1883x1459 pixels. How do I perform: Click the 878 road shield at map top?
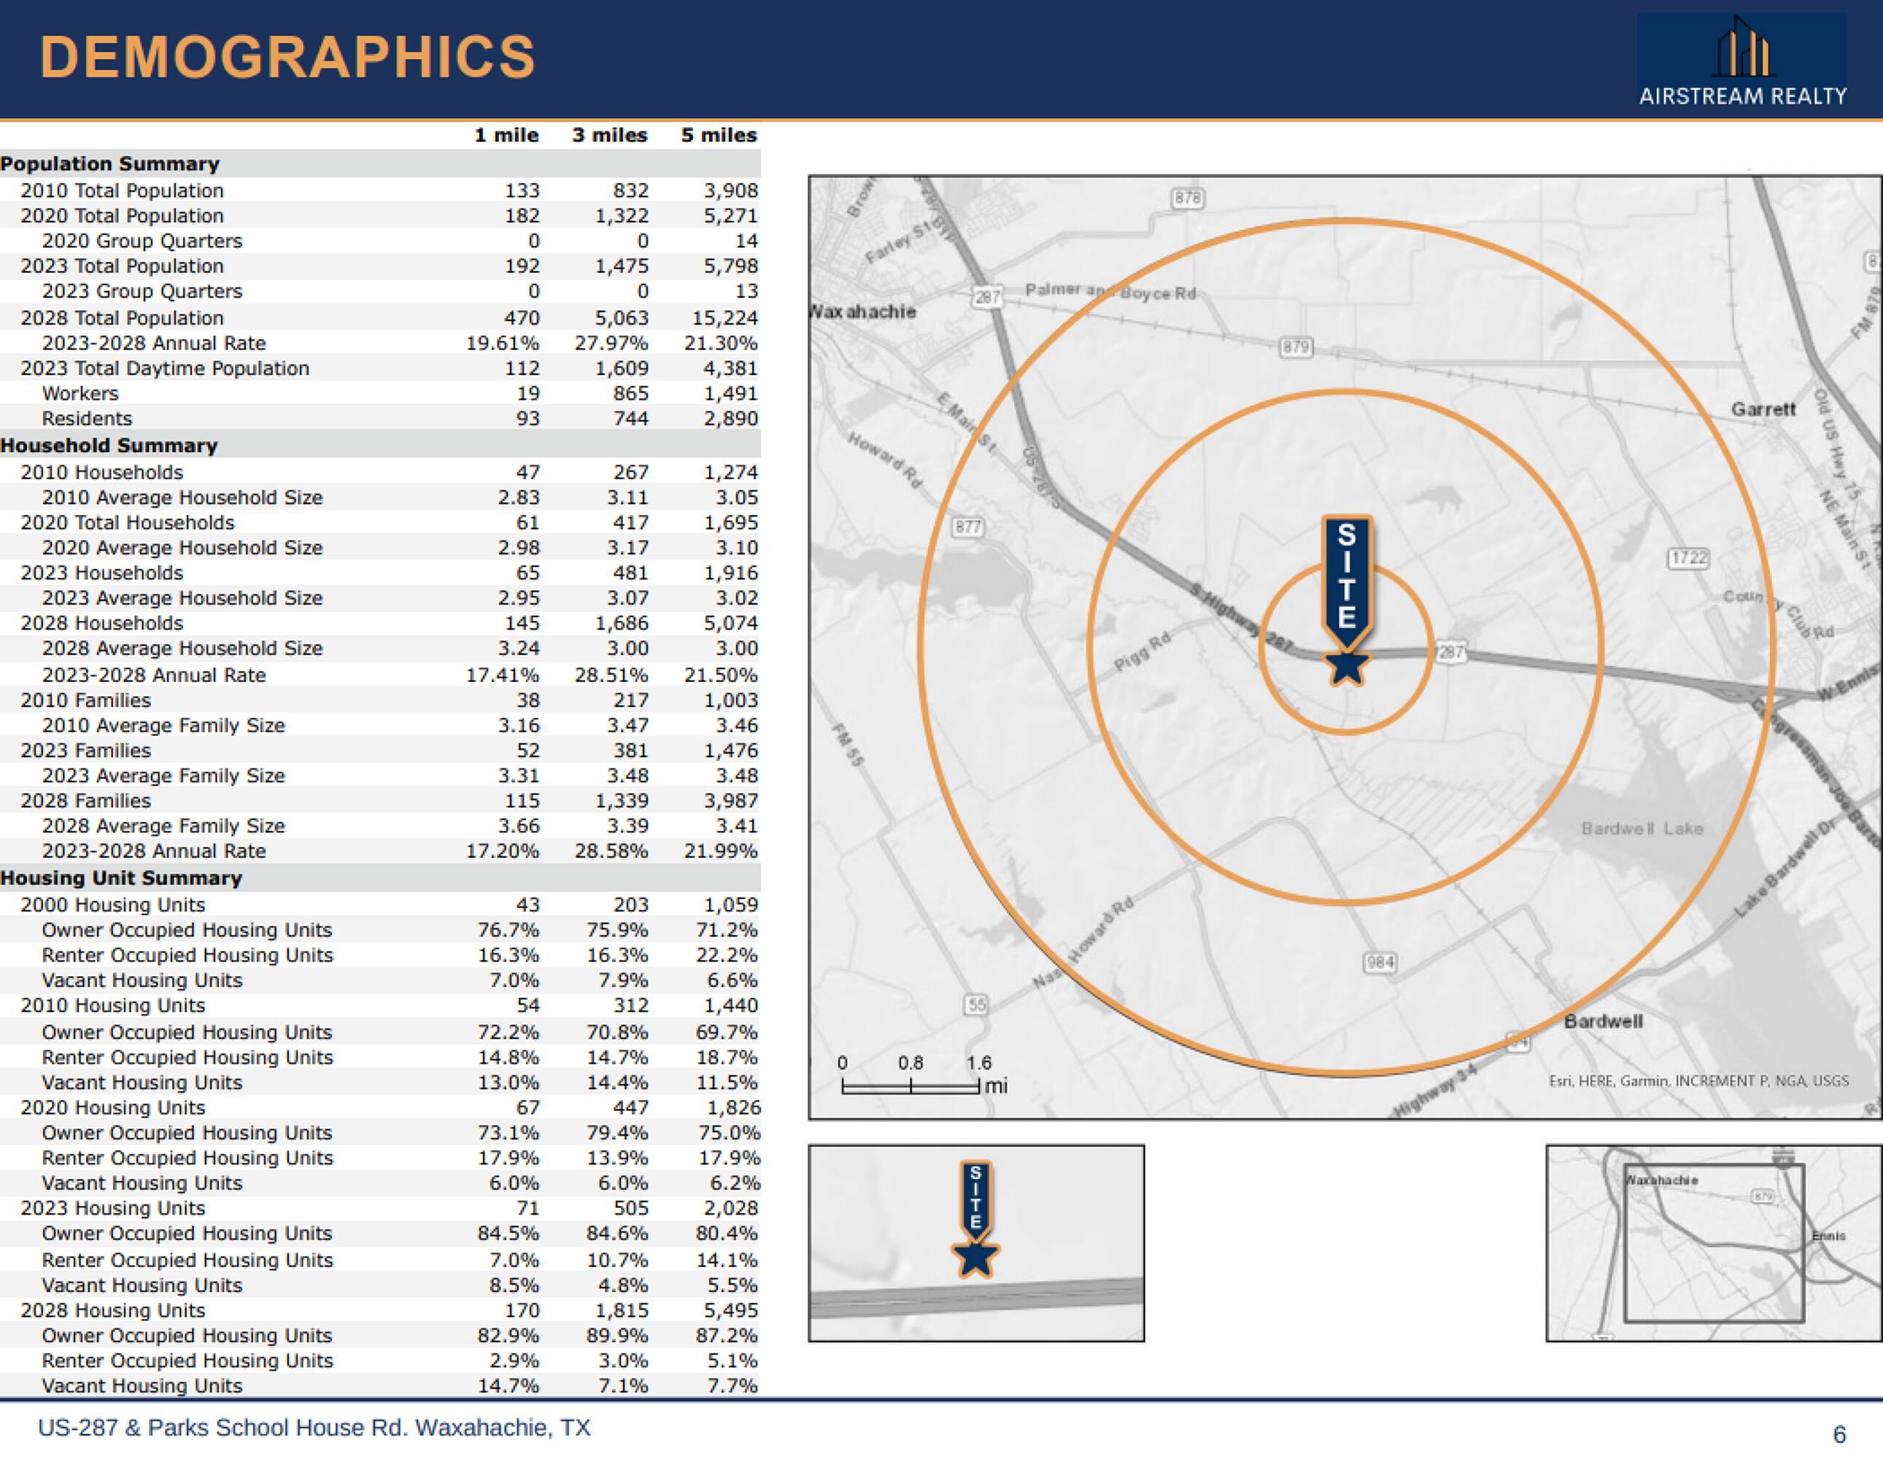(x=1187, y=198)
